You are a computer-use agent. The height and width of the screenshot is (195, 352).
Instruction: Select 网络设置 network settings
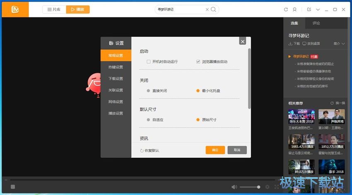click(x=116, y=102)
